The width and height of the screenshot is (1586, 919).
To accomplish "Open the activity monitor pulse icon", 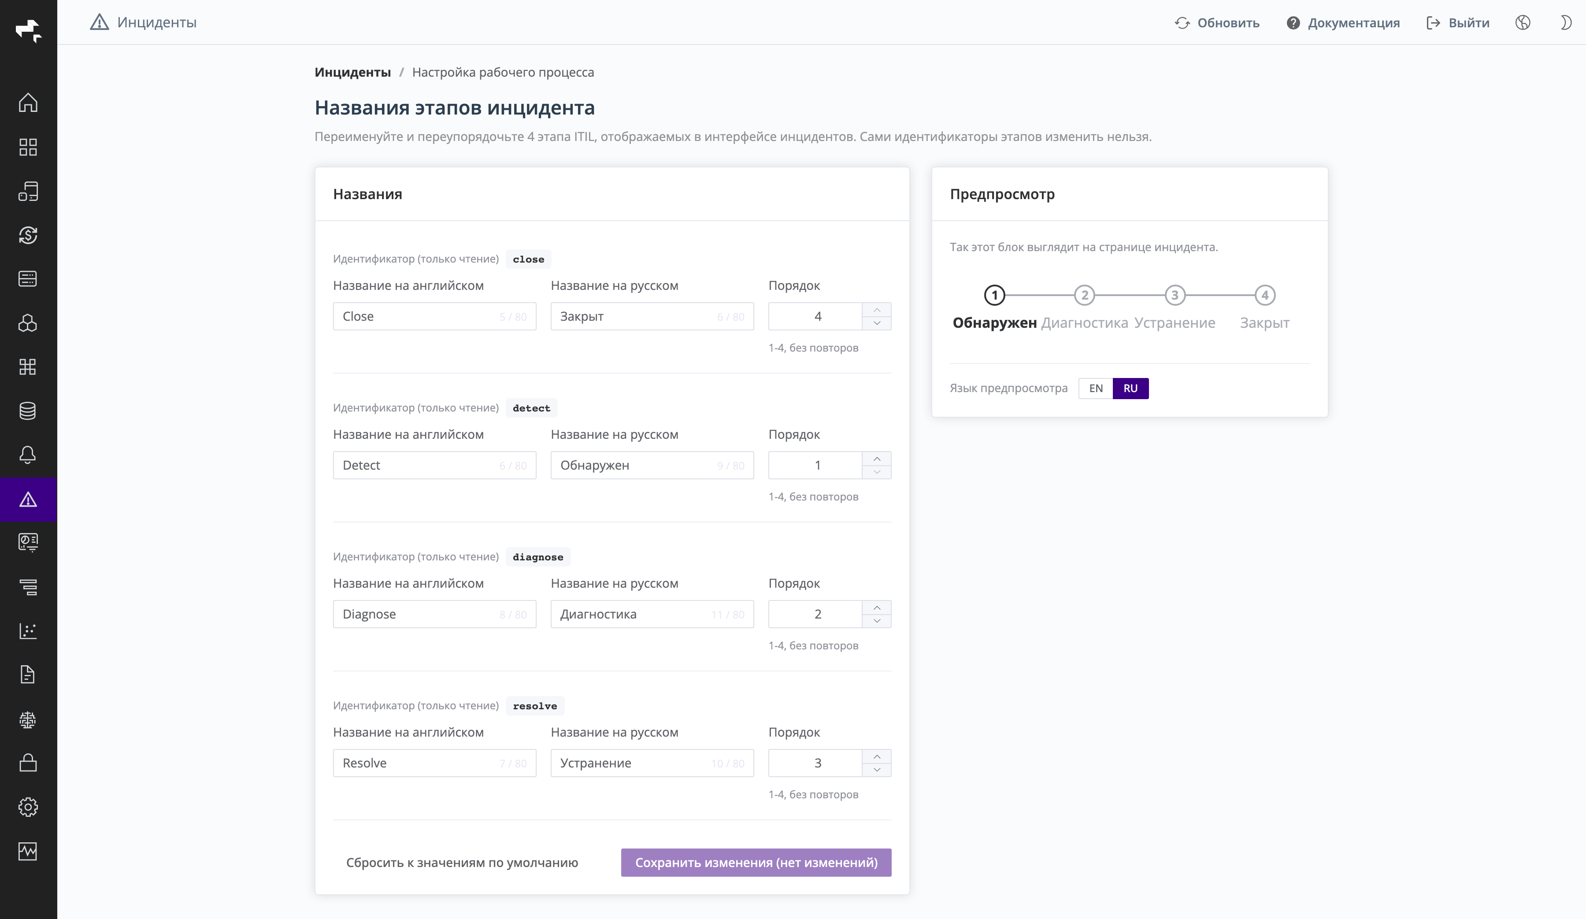I will click(28, 851).
